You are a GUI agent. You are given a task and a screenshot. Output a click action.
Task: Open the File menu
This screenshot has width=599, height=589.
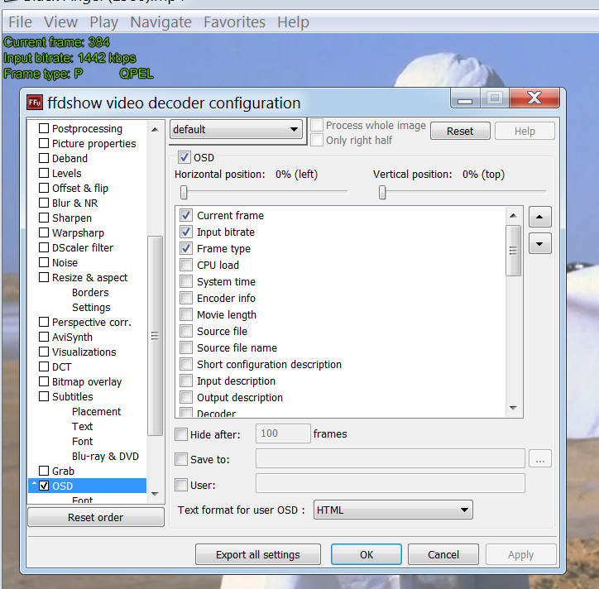(x=20, y=22)
